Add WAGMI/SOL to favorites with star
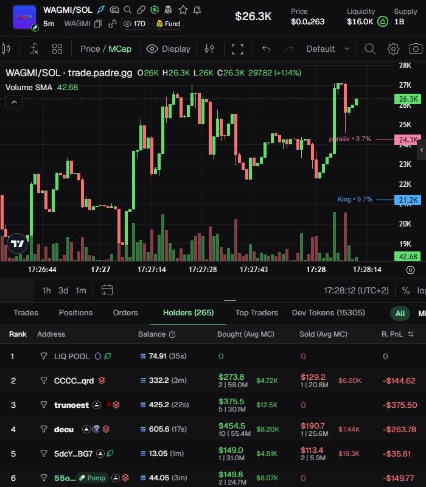The image size is (426, 487). [x=183, y=10]
